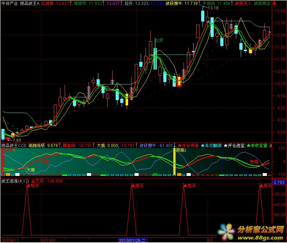Click the 探底1 yellow signal bar
The image size is (287, 243).
(174, 162)
